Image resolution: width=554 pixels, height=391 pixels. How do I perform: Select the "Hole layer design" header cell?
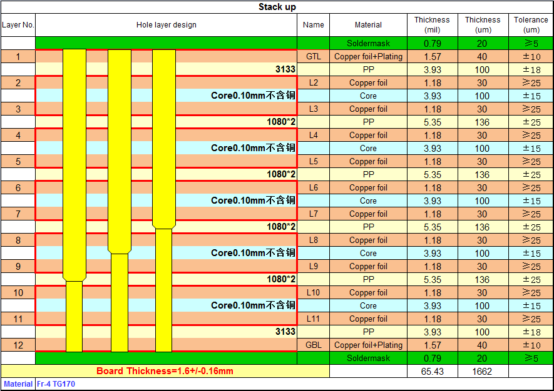166,25
